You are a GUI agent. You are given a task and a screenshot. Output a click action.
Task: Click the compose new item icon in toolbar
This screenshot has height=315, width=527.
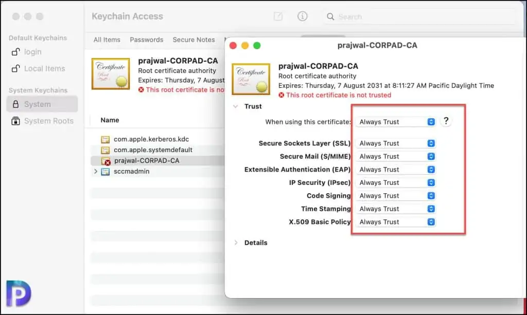tap(278, 16)
